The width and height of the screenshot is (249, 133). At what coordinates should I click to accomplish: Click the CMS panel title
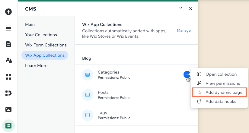tap(31, 9)
